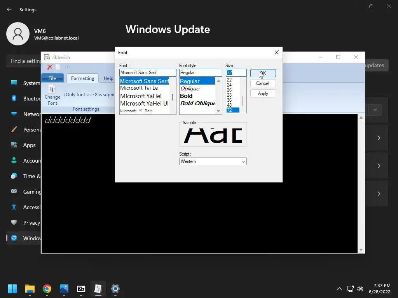Click the size list scrollbar thumb
398x298 pixels.
point(243,101)
